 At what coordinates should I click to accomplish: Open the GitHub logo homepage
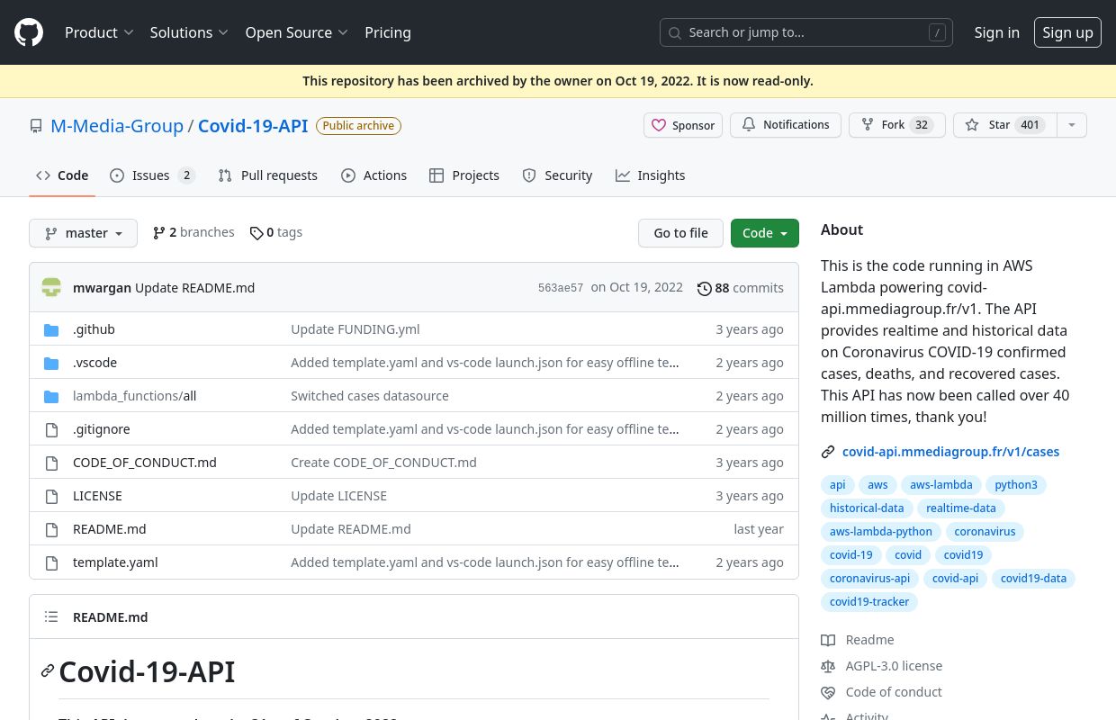click(29, 32)
